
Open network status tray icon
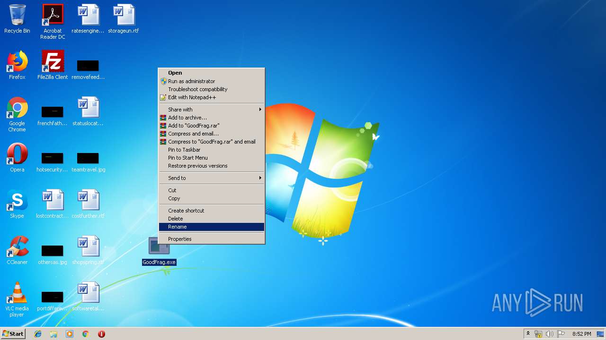point(538,334)
